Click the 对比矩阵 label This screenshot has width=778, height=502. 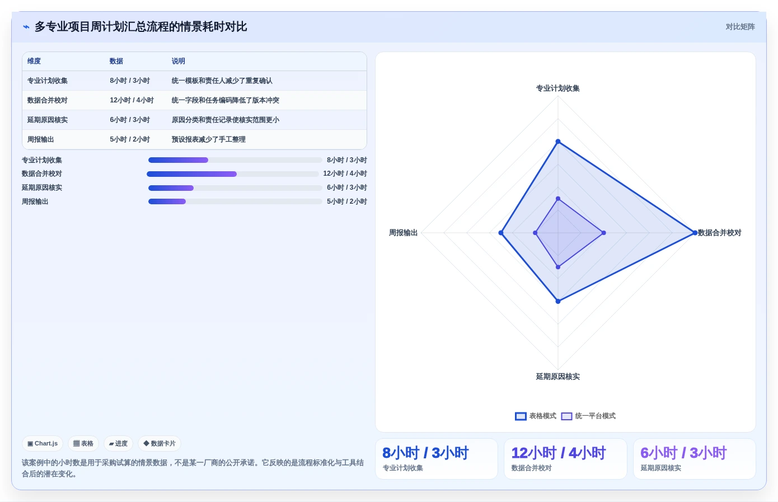point(740,27)
